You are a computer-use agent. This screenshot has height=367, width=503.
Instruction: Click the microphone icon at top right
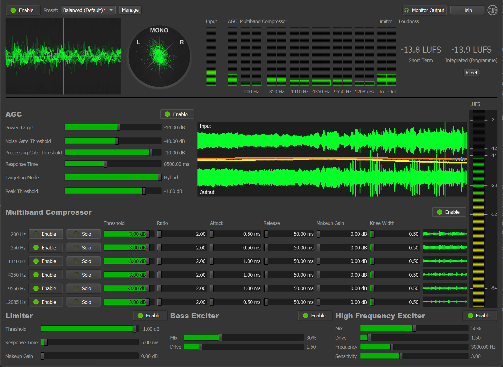492,10
